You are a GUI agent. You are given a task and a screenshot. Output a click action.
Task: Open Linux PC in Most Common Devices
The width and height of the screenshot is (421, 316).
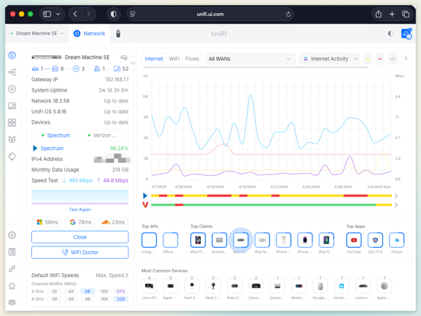[x=149, y=286]
